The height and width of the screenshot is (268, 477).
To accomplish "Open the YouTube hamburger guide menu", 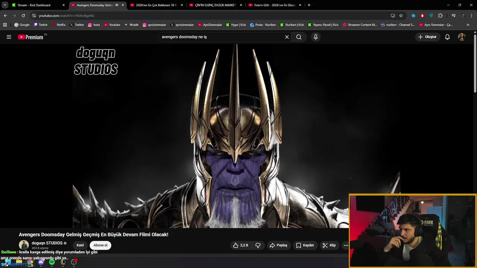I will point(9,37).
